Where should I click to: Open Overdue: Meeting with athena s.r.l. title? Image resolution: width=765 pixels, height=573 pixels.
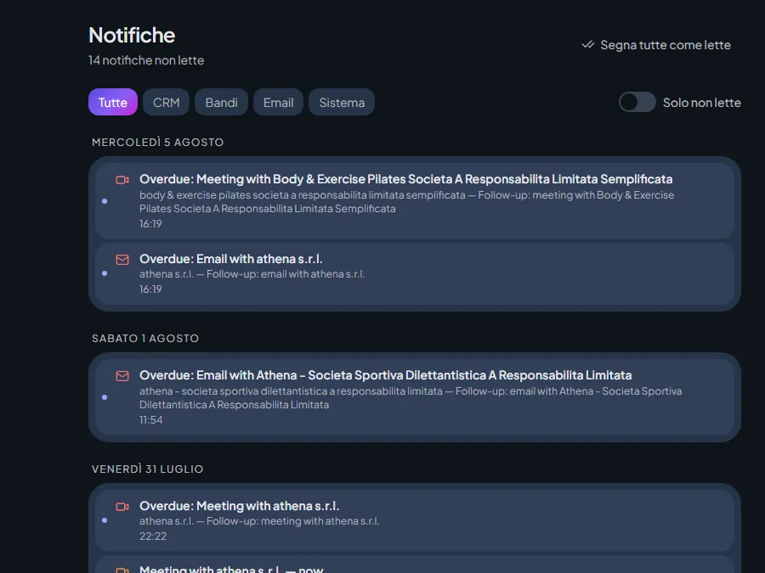239,506
